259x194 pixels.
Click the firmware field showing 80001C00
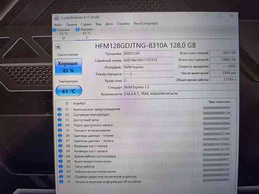pos(148,54)
